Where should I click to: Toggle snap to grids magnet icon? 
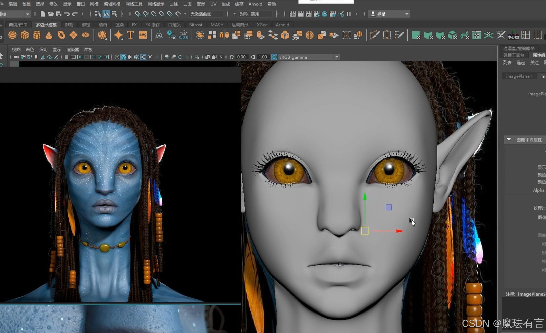point(138,14)
